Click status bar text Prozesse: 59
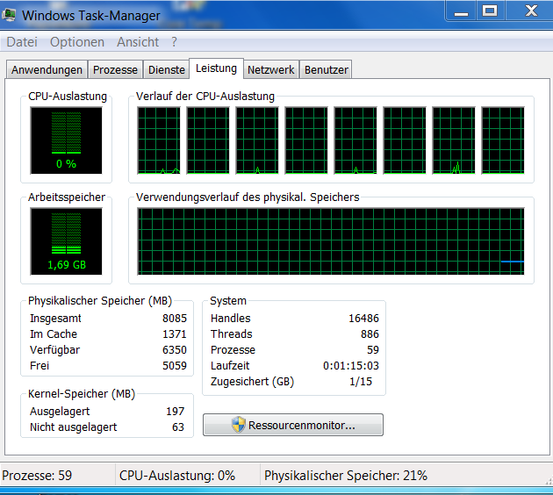Image resolution: width=553 pixels, height=495 pixels. (37, 476)
